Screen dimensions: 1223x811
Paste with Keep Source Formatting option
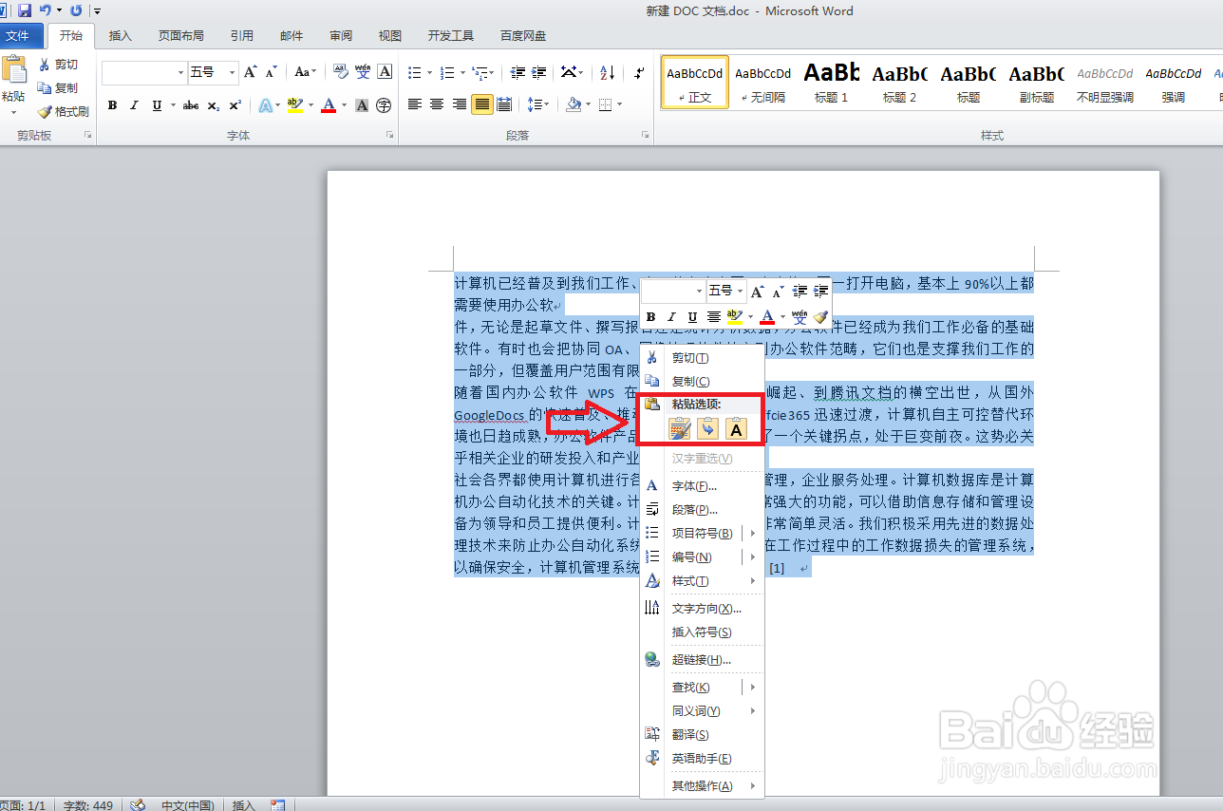coord(679,429)
